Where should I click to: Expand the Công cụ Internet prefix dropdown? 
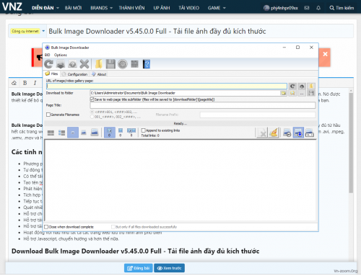click(27, 31)
